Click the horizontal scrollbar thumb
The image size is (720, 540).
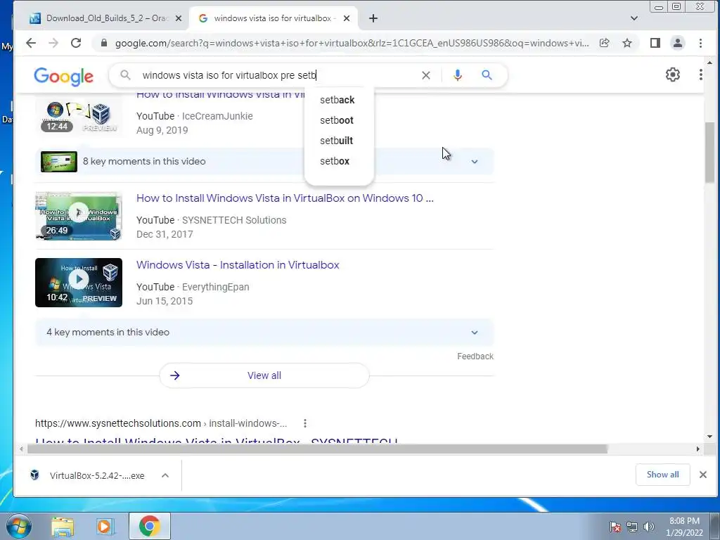coord(317,449)
